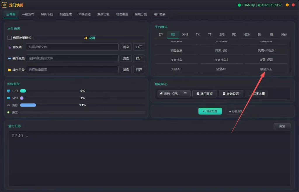
Task: Click the 龙门快剪 app logo icon
Action: (x=4, y=5)
